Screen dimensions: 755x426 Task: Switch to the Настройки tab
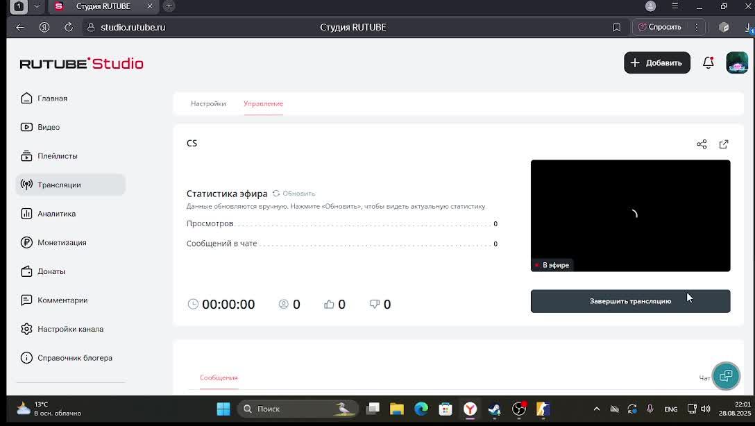(208, 103)
